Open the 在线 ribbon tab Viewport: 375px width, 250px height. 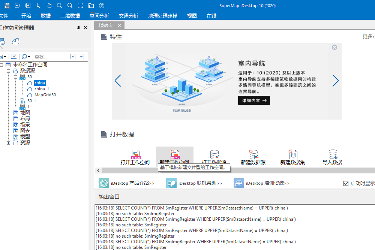pyautogui.click(x=211, y=16)
